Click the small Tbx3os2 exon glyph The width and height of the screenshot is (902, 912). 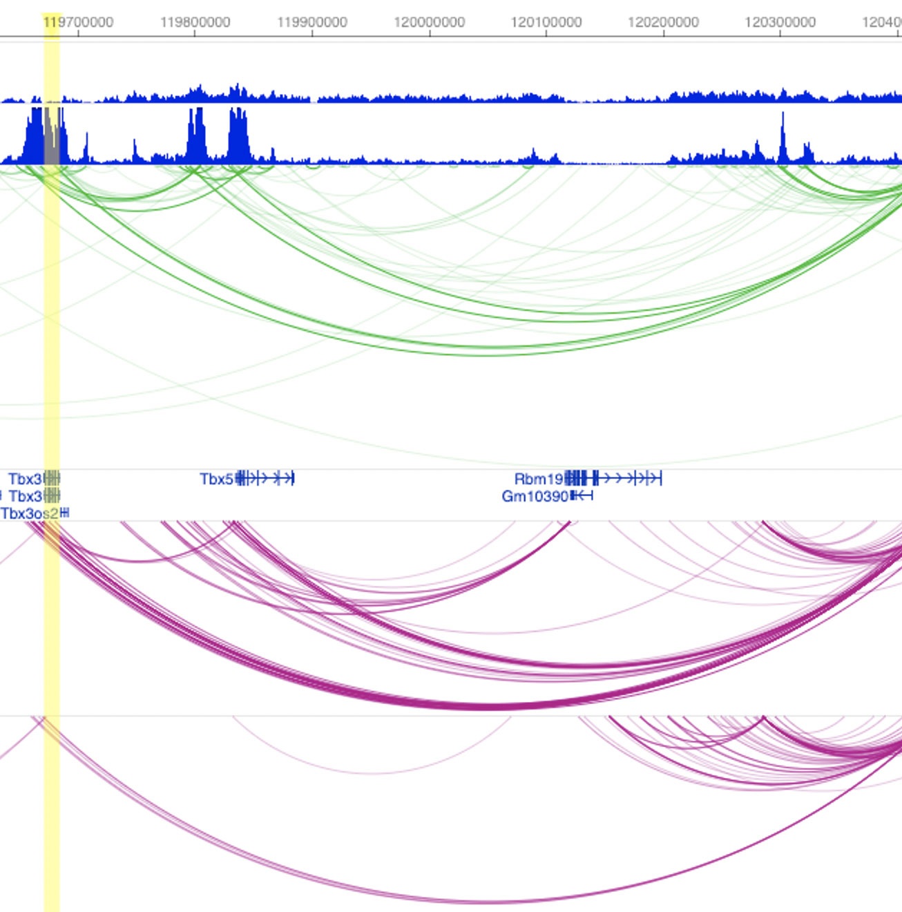[x=64, y=514]
